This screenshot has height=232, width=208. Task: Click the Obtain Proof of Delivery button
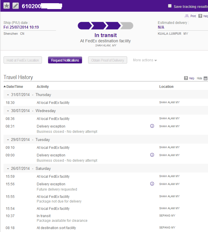point(108,60)
